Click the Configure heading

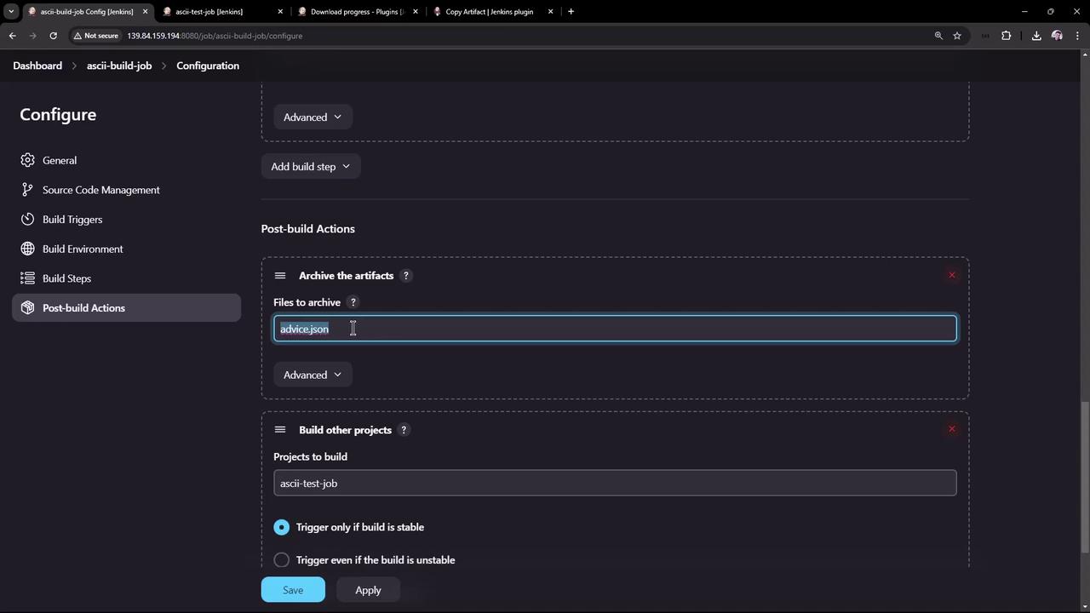pyautogui.click(x=58, y=115)
